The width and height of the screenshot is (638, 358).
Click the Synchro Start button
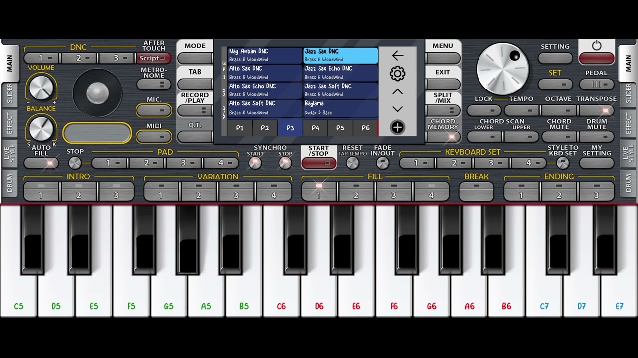click(255, 163)
